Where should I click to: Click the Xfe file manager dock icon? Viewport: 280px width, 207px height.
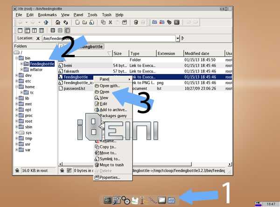pos(172,200)
